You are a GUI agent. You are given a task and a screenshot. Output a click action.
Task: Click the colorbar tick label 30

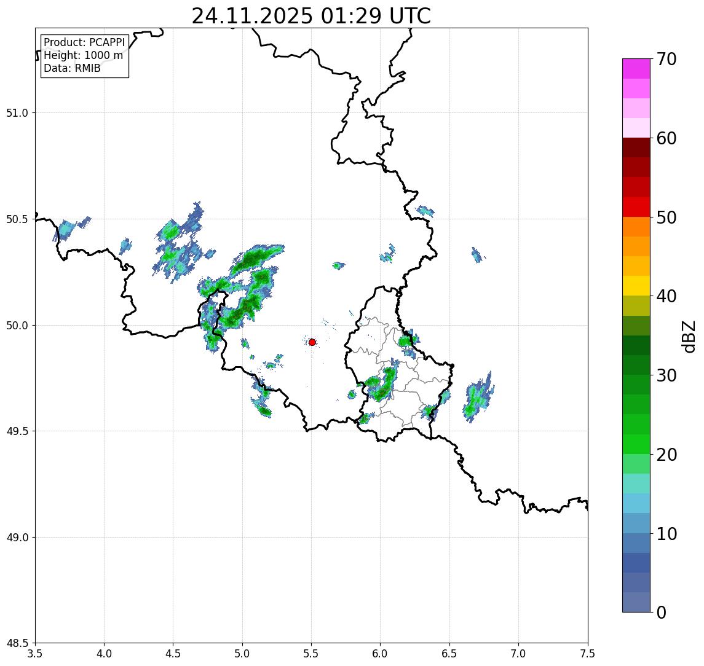click(666, 375)
